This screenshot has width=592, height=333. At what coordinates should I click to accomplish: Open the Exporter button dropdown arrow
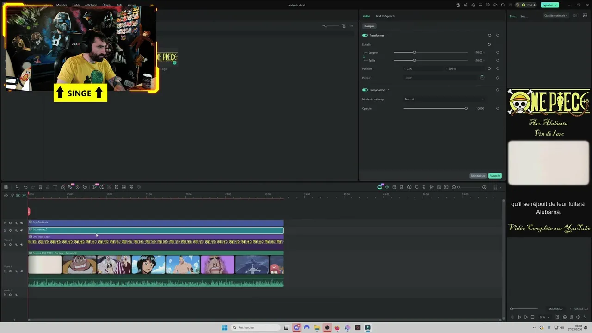[556, 5]
